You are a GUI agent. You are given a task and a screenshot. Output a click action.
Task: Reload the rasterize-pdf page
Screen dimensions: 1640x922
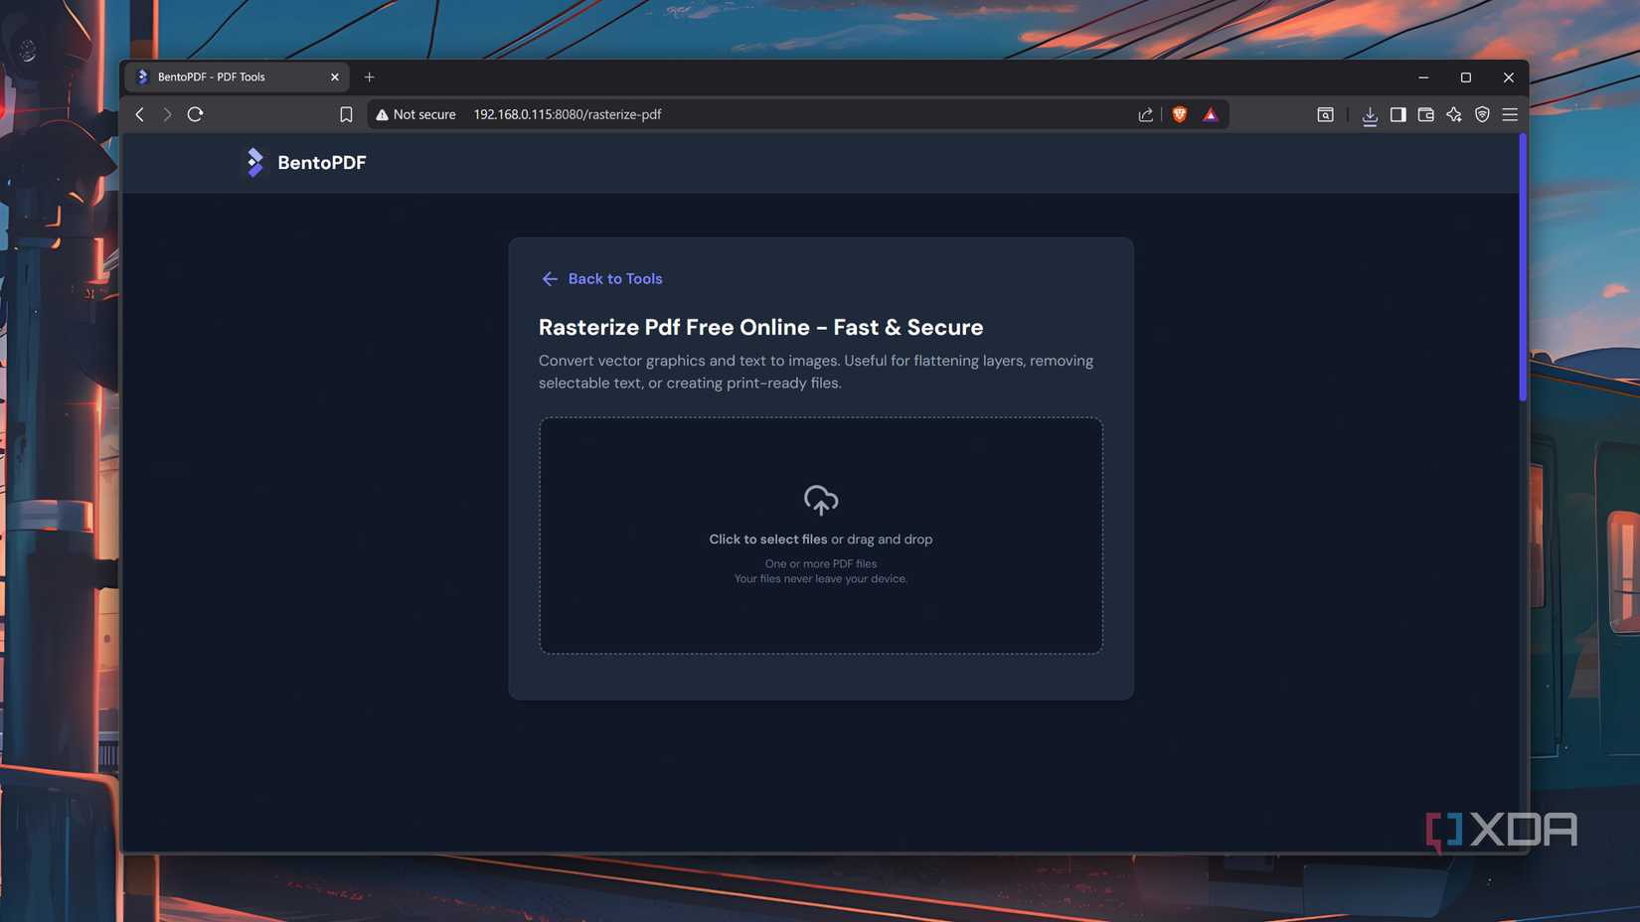(x=195, y=114)
